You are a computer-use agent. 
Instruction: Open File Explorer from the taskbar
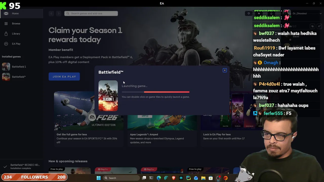(203, 178)
